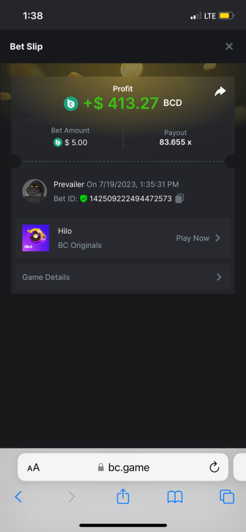Tap the chevron next to Play Now
The image size is (246, 532).
218,238
